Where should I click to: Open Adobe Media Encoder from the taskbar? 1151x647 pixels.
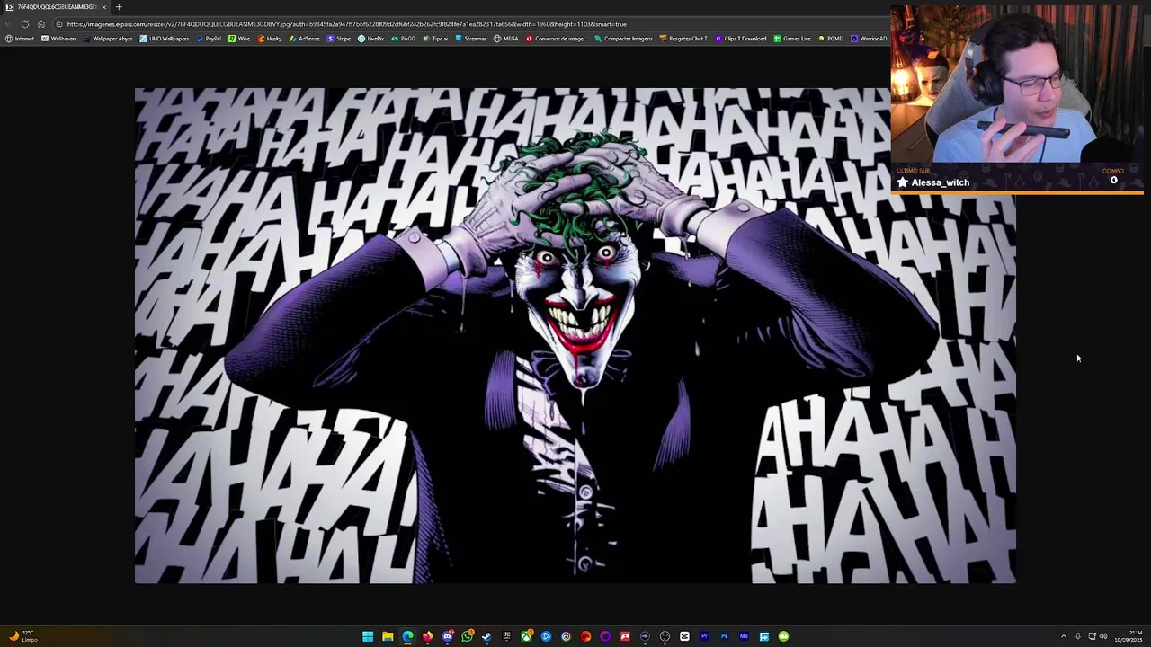(x=744, y=636)
